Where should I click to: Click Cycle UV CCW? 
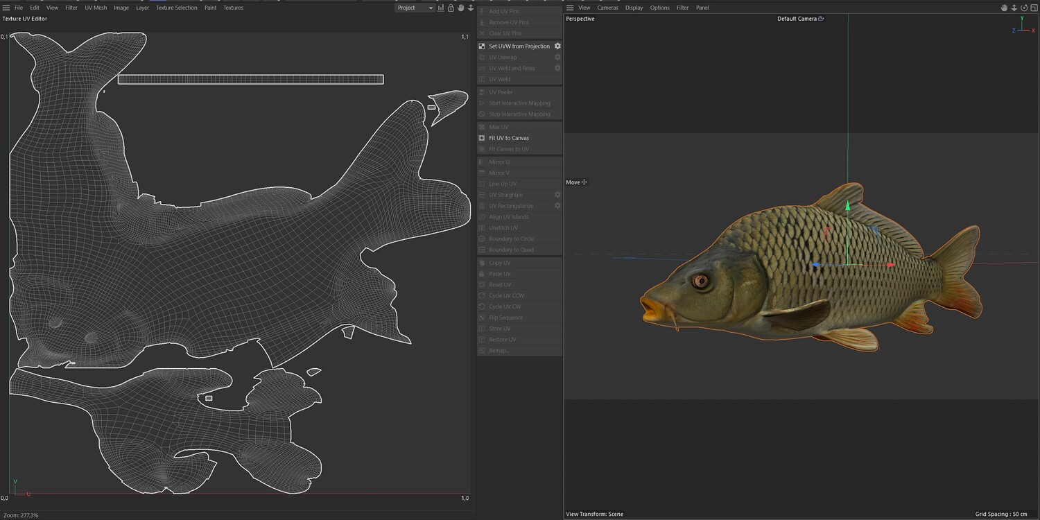(520, 296)
